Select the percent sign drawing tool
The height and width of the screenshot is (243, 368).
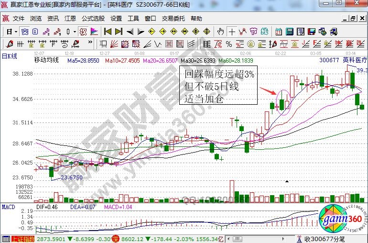[x=228, y=44]
